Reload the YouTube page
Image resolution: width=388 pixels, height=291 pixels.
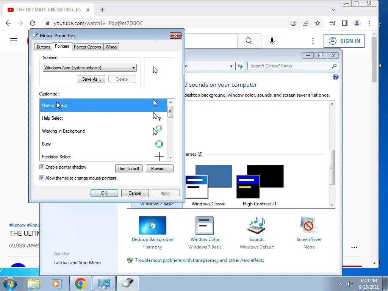pos(33,23)
